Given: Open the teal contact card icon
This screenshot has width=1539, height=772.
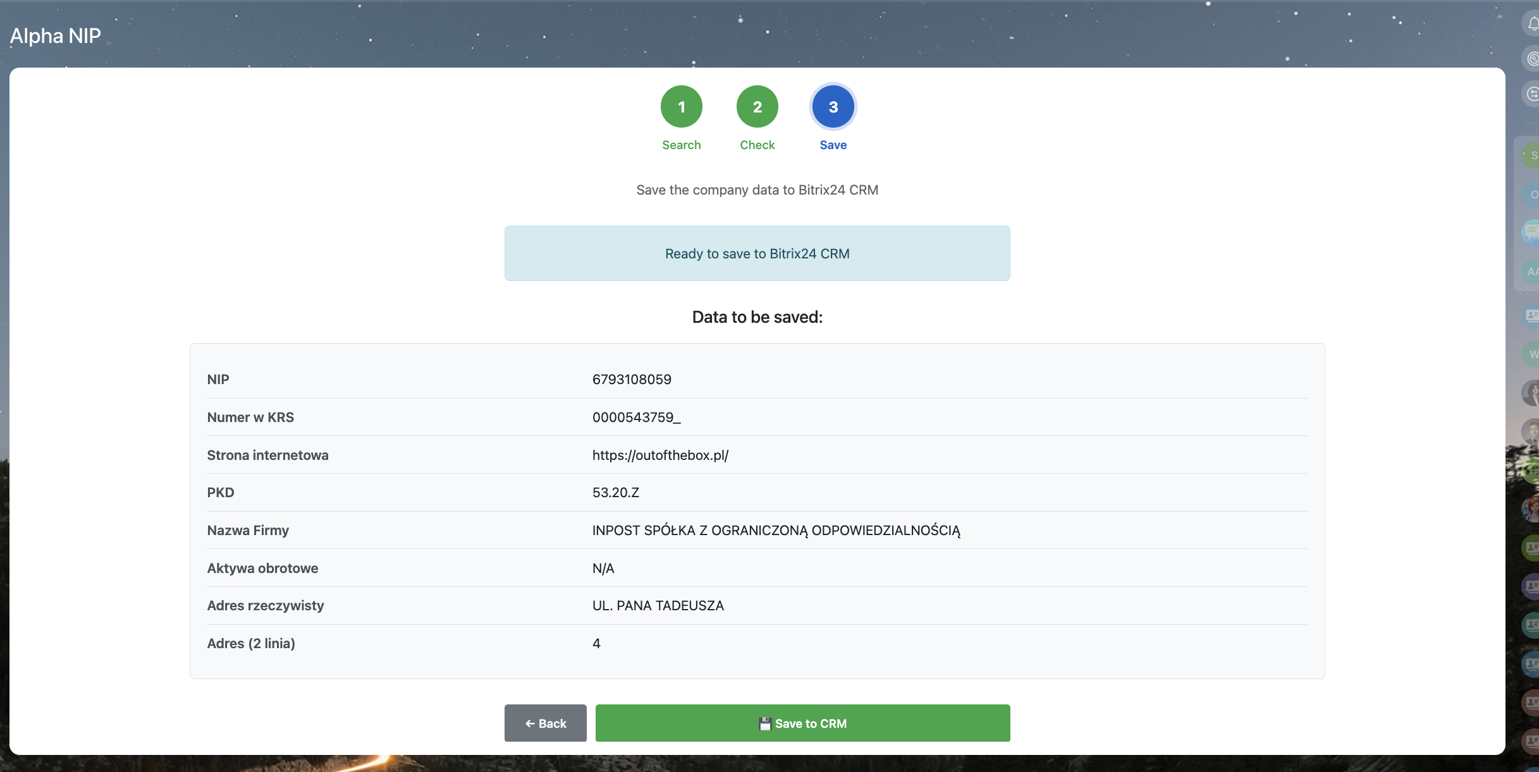Looking at the screenshot, I should point(1532,625).
